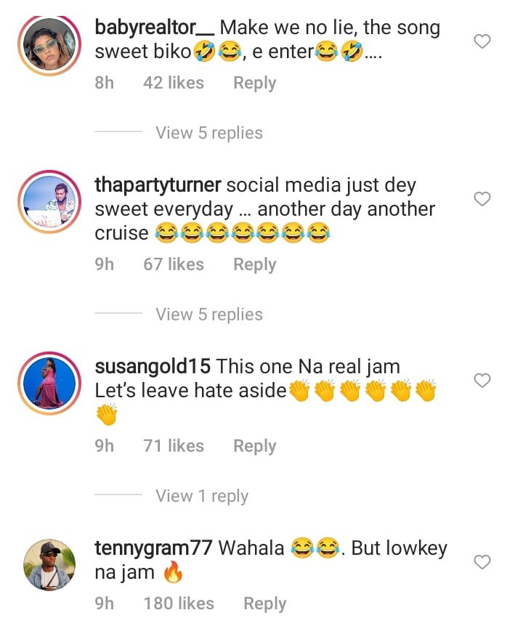523x618 pixels.
Task: View who liked tennygram77's comment (180 likes)
Action: (179, 603)
